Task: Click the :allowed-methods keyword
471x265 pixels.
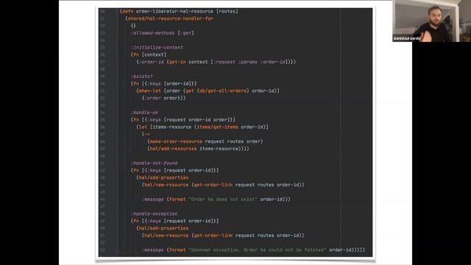Action: 152,32
